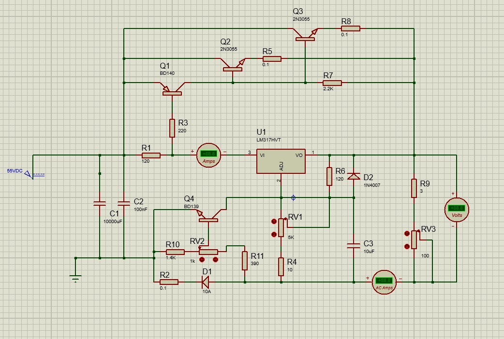504x339 pixels.
Task: Select the D2 1N4007 diode
Action: click(x=354, y=176)
